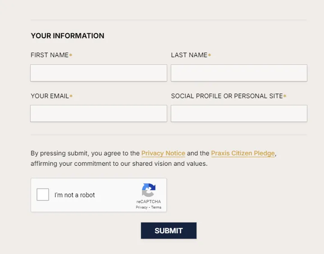
Task: Focus the LAST NAME input box
Action: tap(239, 73)
